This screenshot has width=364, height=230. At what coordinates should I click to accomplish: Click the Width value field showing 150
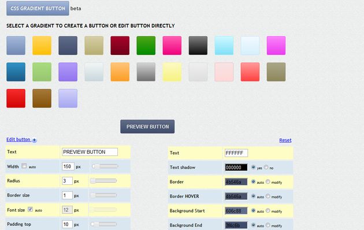tap(68, 166)
